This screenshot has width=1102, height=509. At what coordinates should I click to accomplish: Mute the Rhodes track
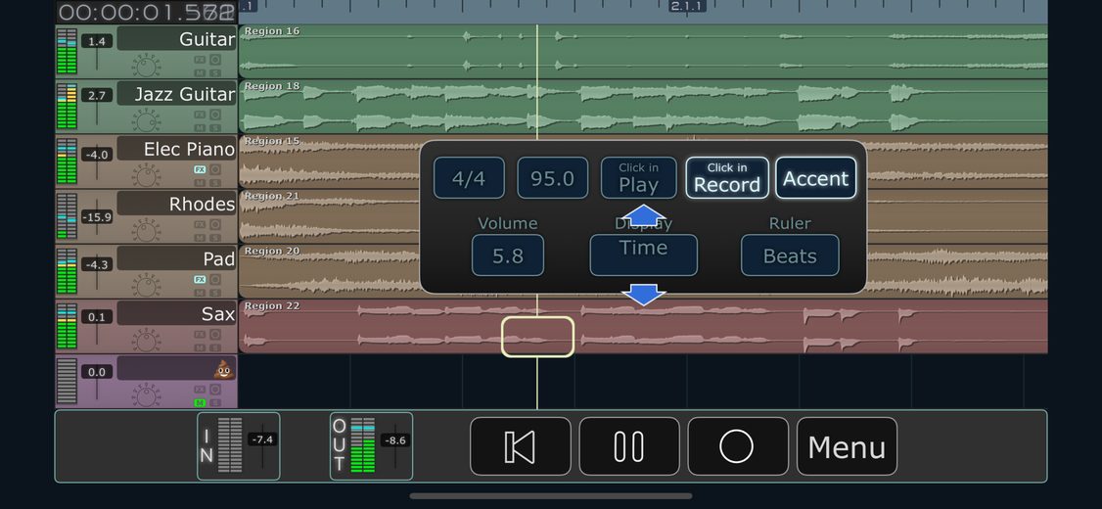point(200,237)
